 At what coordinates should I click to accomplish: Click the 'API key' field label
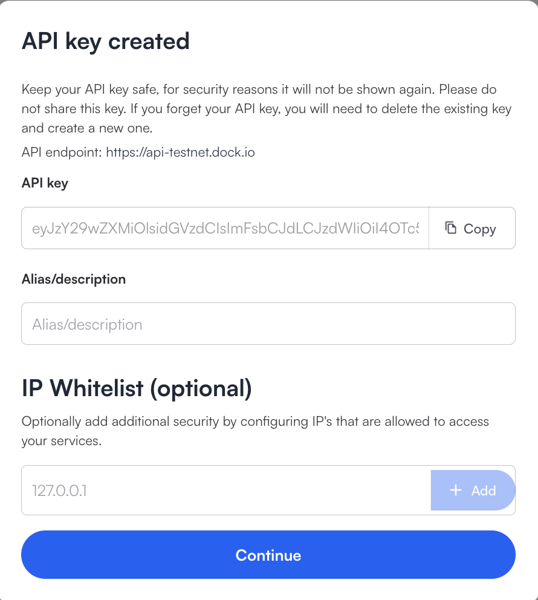pos(45,183)
